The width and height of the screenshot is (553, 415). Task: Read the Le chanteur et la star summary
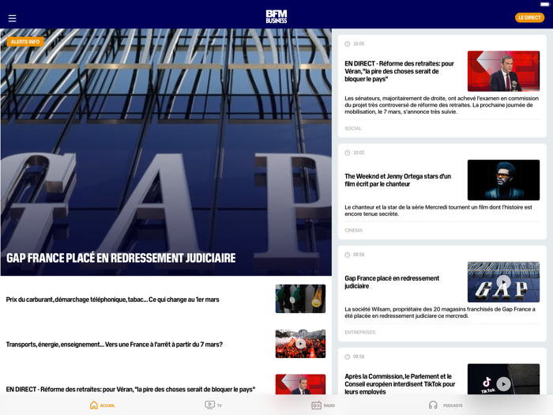point(438,210)
